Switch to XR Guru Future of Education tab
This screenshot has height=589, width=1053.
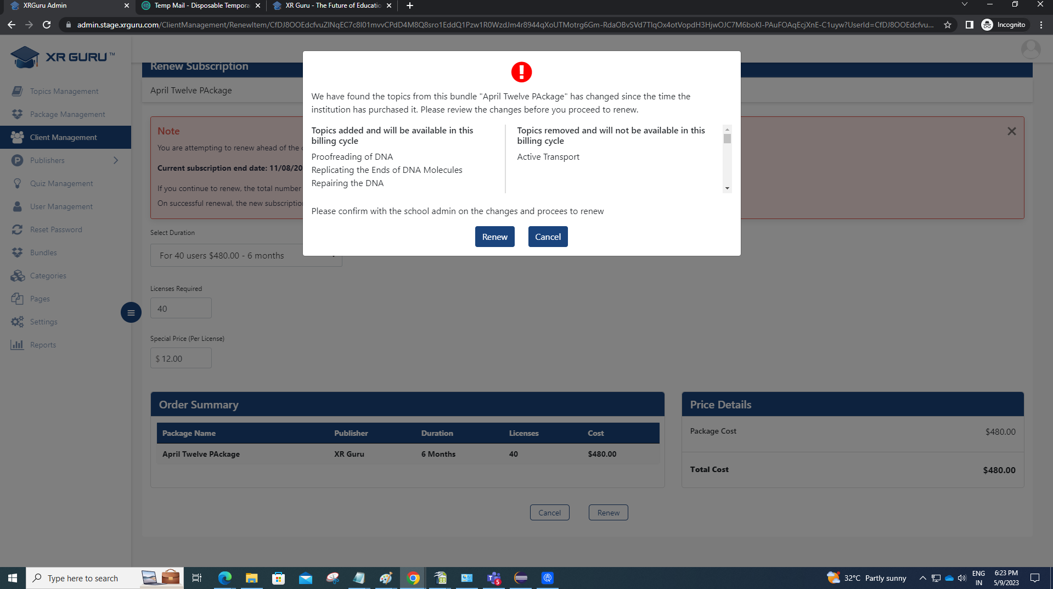[x=332, y=5]
